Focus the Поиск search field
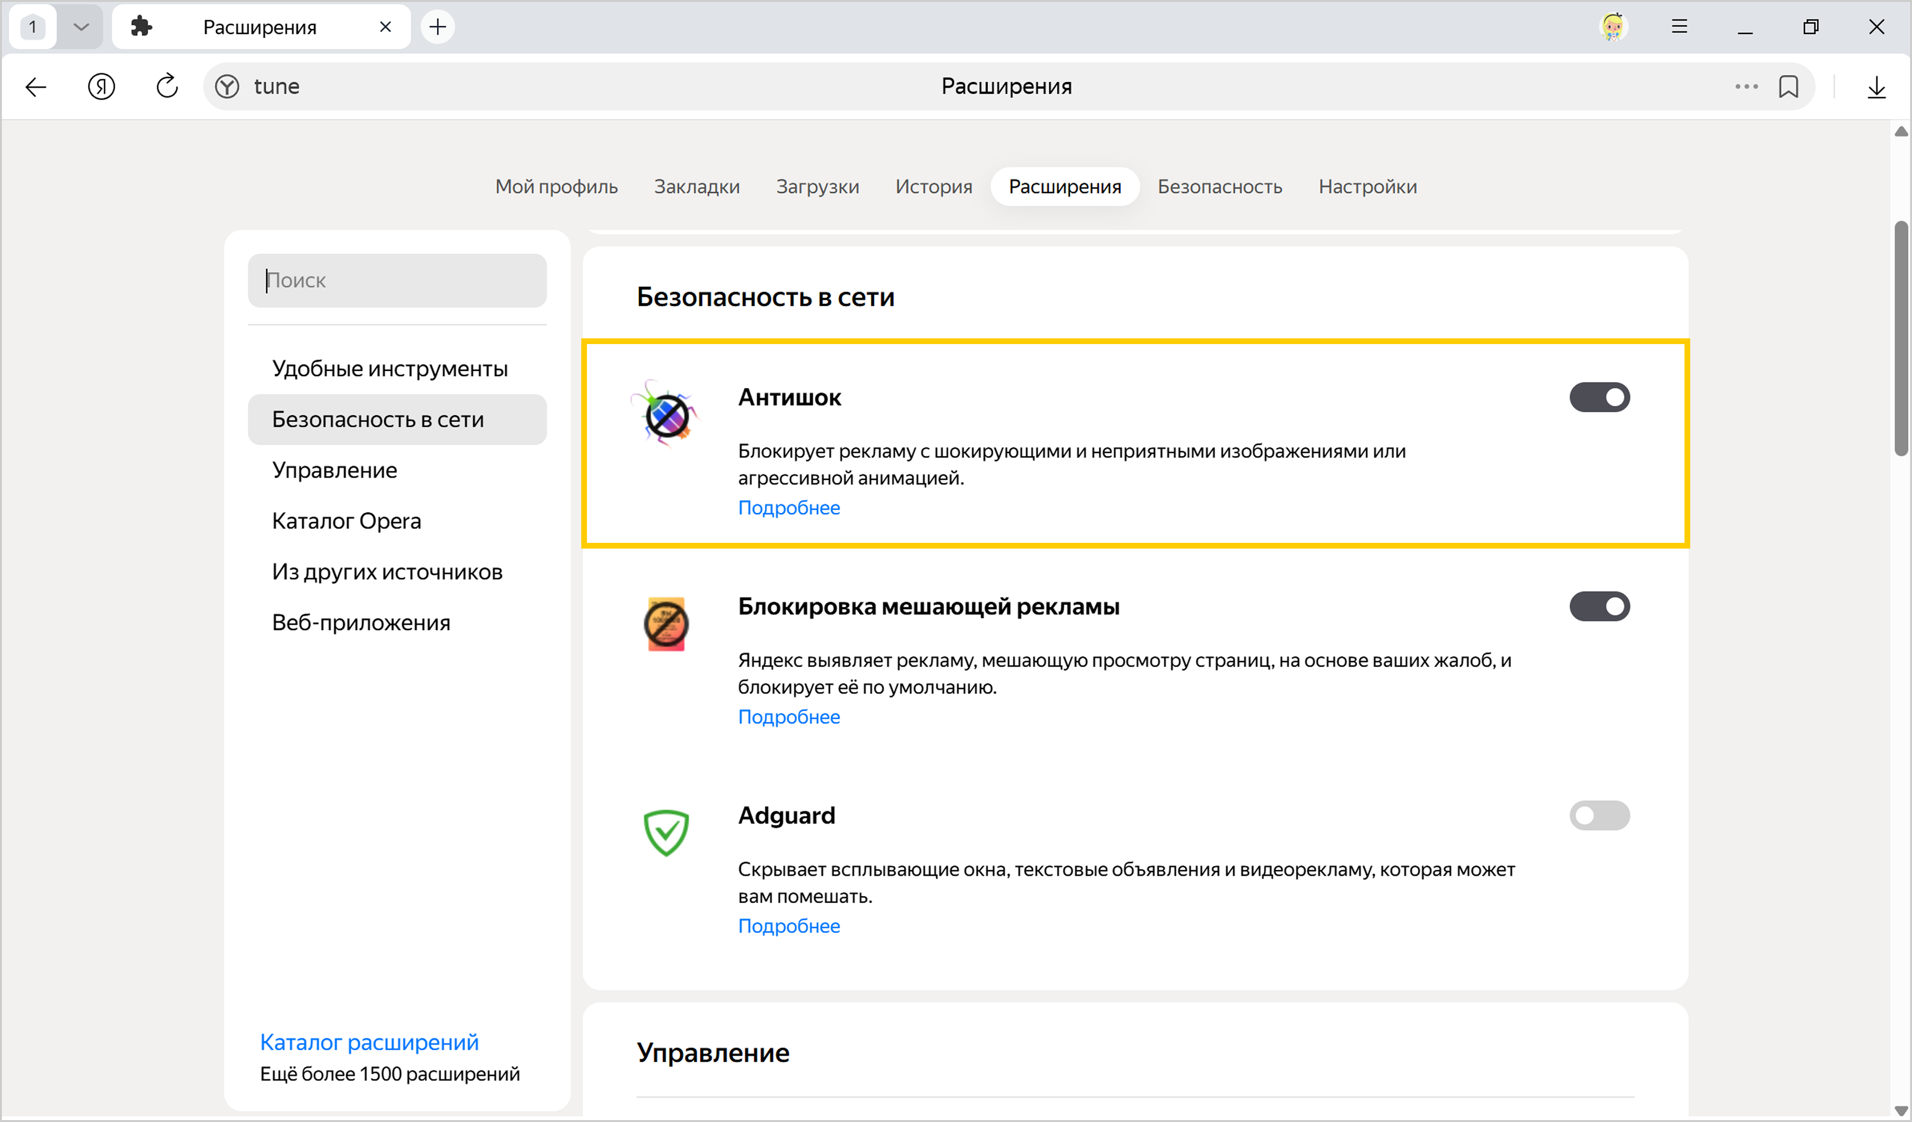 tap(397, 280)
